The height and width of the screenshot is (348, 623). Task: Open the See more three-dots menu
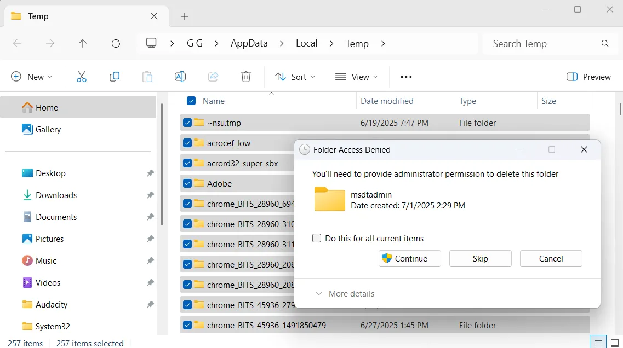pyautogui.click(x=406, y=77)
